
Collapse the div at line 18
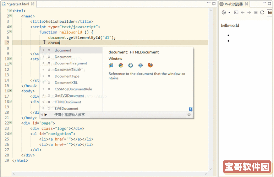click(x=10, y=101)
